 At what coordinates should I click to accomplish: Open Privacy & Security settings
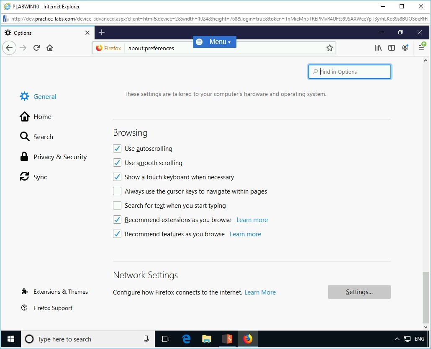click(61, 157)
